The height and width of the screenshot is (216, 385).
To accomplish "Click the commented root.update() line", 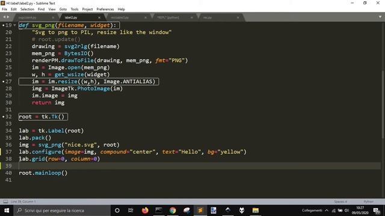I will [56, 39].
